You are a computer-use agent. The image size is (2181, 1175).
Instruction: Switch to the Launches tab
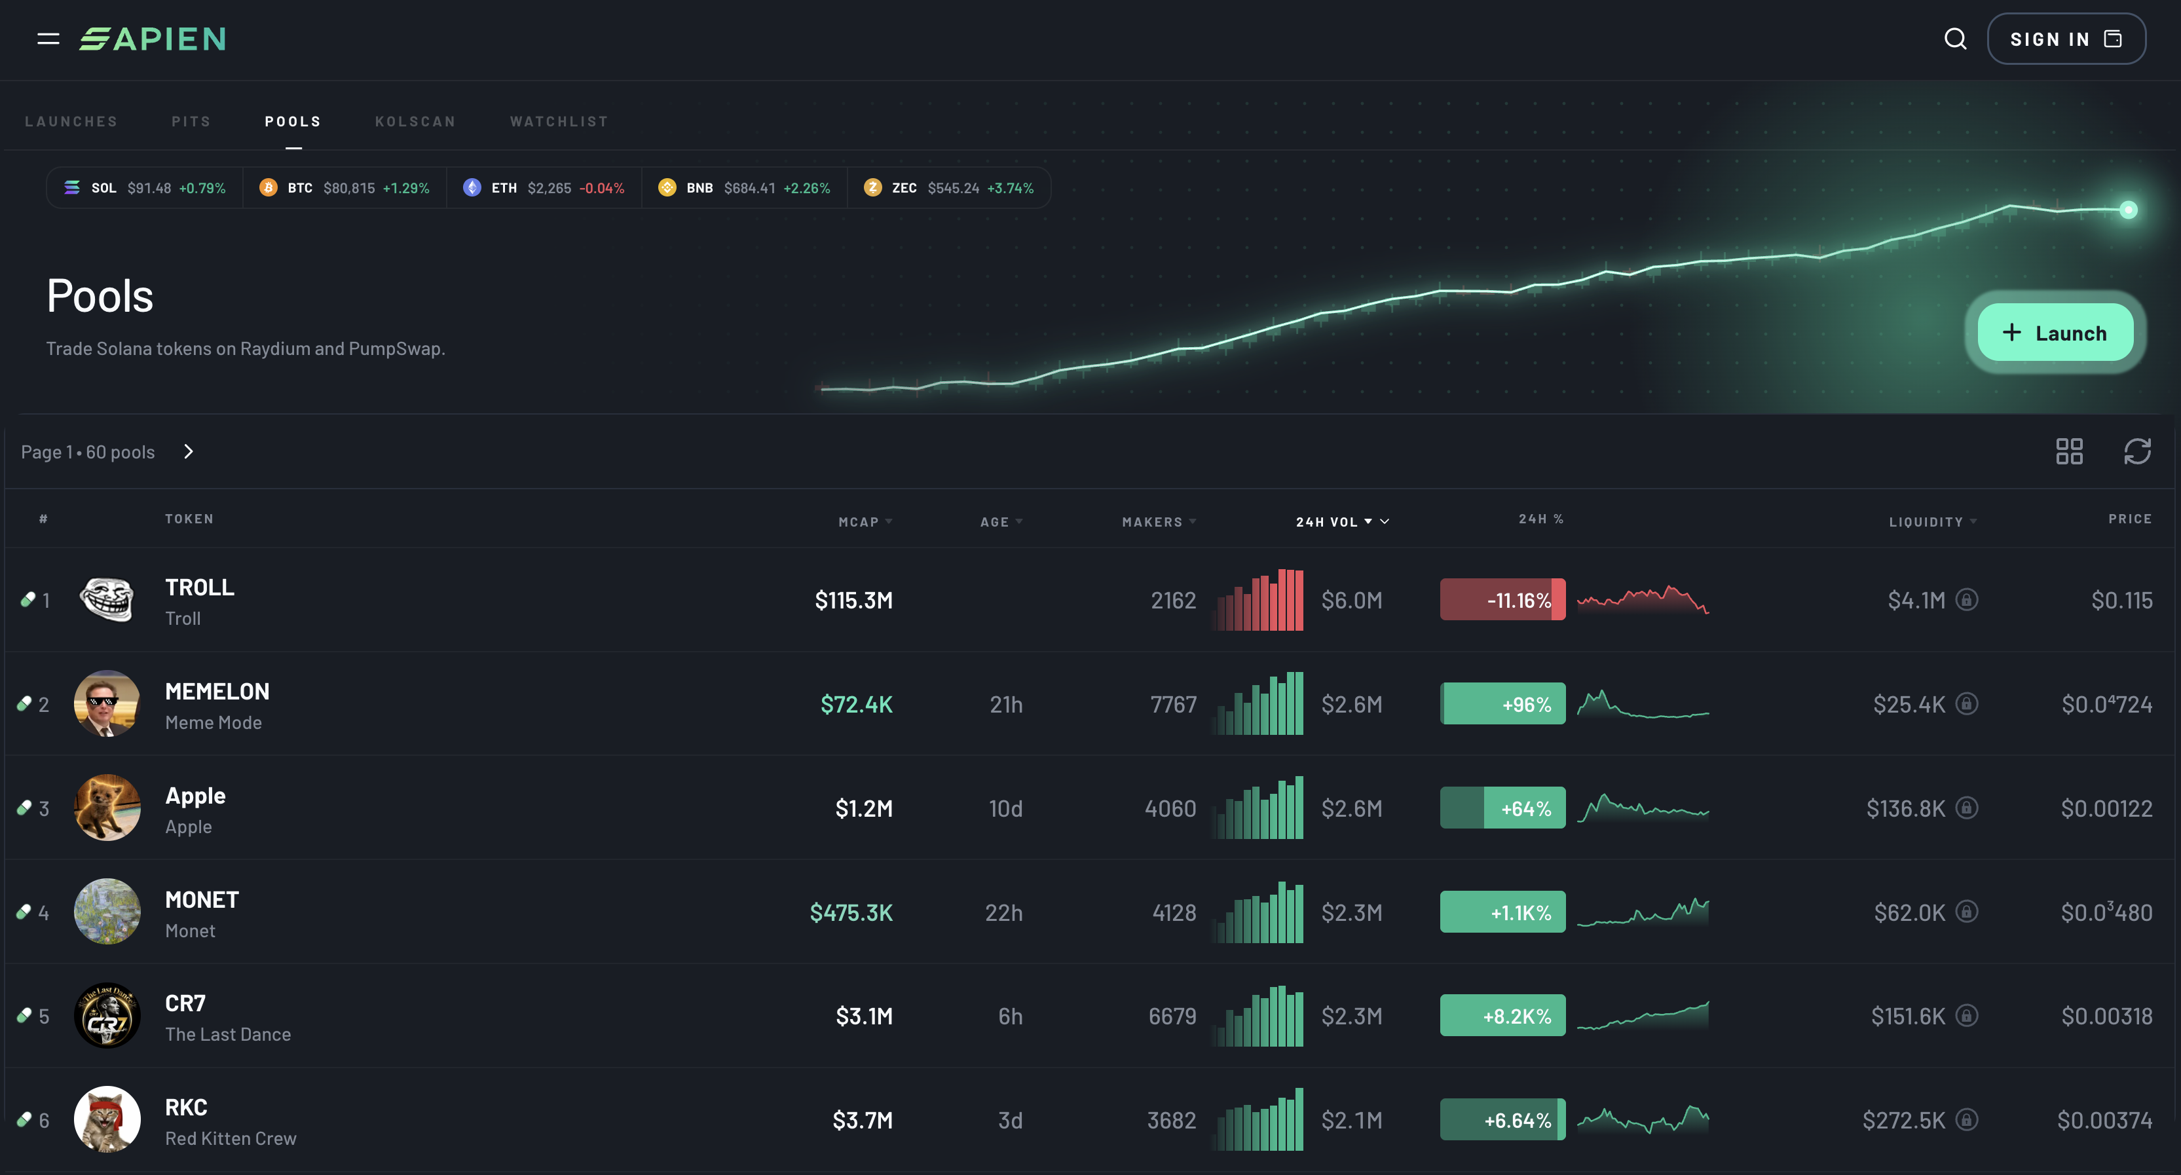click(x=71, y=121)
